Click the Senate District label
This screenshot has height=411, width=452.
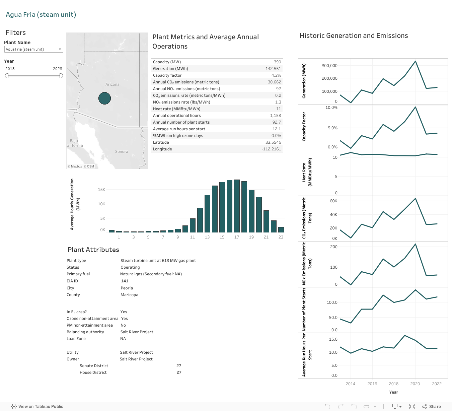pyautogui.click(x=94, y=366)
